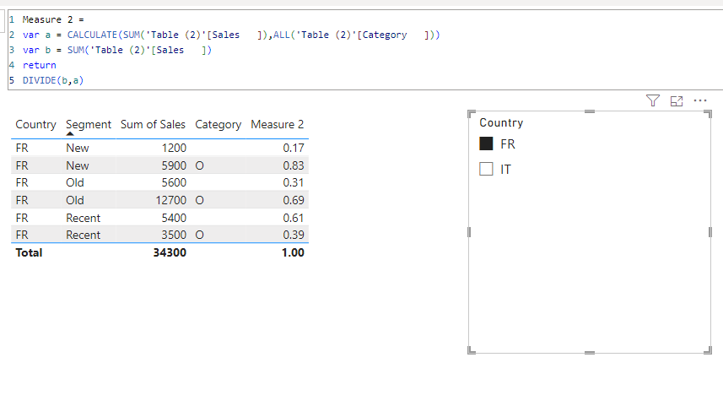The width and height of the screenshot is (723, 406).
Task: Click the 0.83 measure value
Action: pos(294,165)
